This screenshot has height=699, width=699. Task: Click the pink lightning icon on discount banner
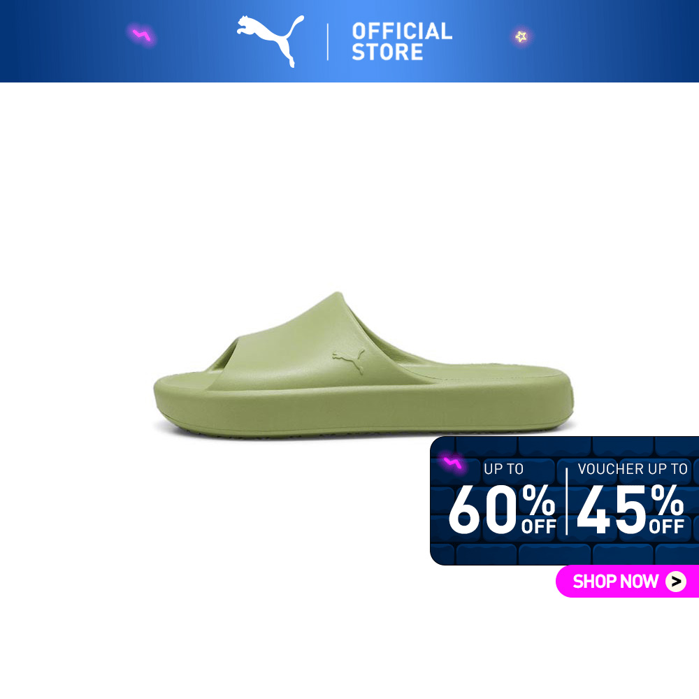(452, 463)
